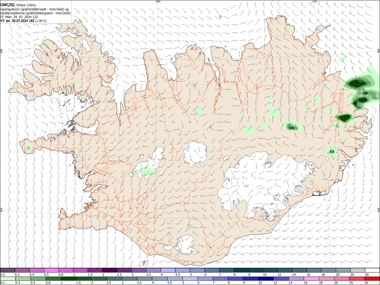Pick the dusky mauve 0.2–0.3 snow legend swatch
The height and width of the screenshot is (285, 380).
tap(7, 270)
